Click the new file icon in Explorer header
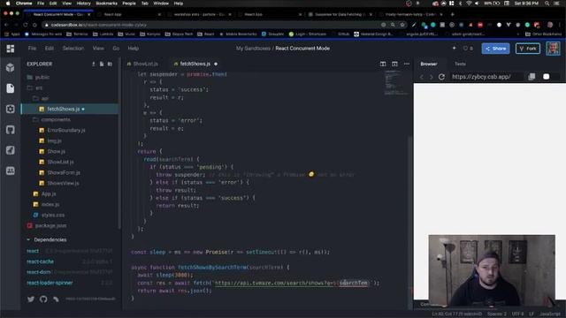This screenshot has height=318, width=566. point(102,64)
